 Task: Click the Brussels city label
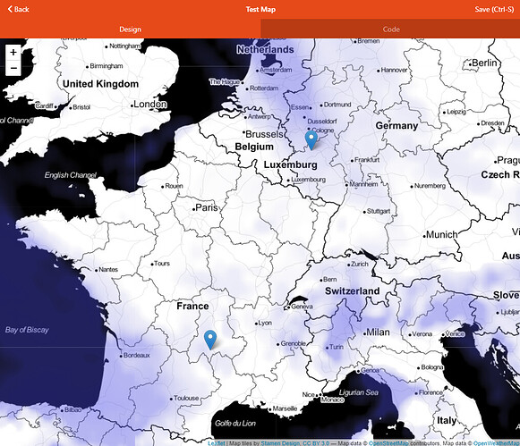click(x=264, y=134)
